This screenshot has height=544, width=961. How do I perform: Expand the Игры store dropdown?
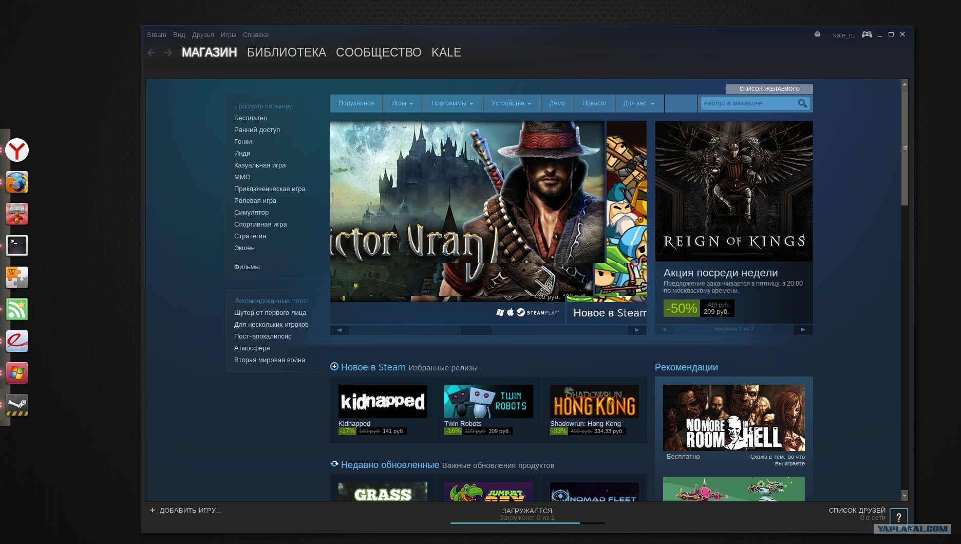pos(402,103)
